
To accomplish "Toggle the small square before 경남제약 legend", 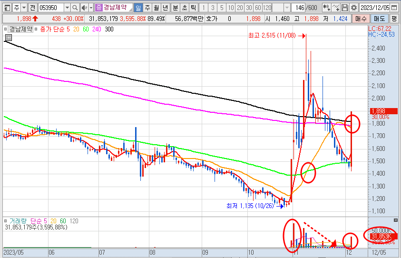I will [x=5, y=29].
